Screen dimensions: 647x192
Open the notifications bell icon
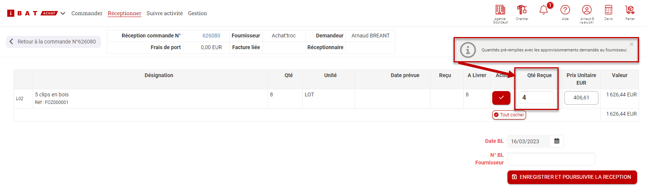click(x=543, y=10)
